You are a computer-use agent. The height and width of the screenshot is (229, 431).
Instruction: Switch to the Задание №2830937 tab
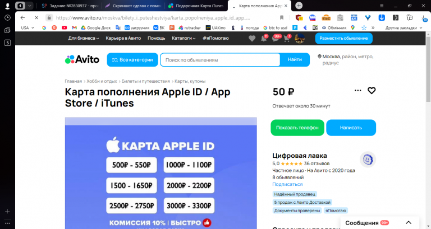tap(70, 6)
